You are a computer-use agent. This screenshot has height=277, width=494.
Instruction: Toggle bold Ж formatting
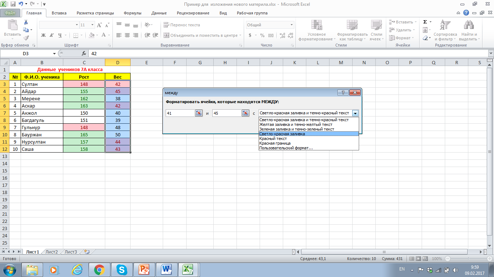(x=43, y=35)
